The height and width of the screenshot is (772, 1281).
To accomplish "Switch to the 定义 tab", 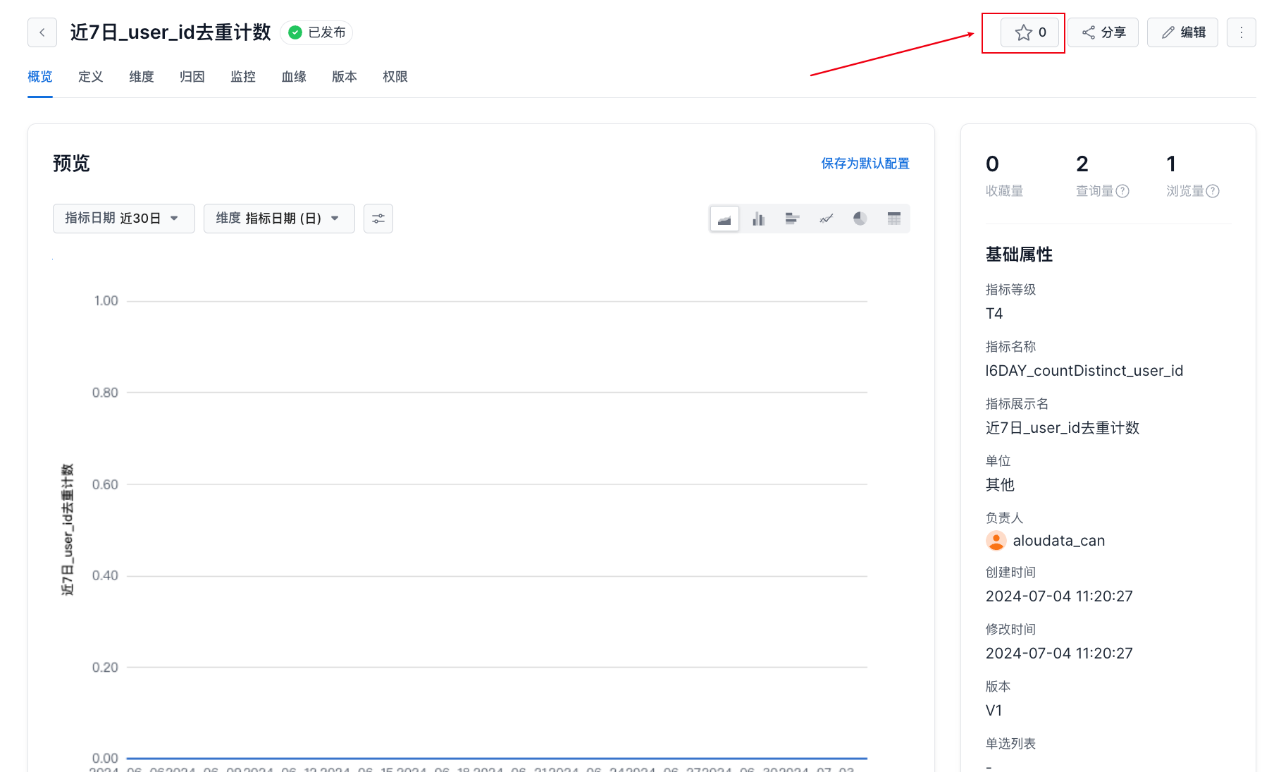I will 91,77.
